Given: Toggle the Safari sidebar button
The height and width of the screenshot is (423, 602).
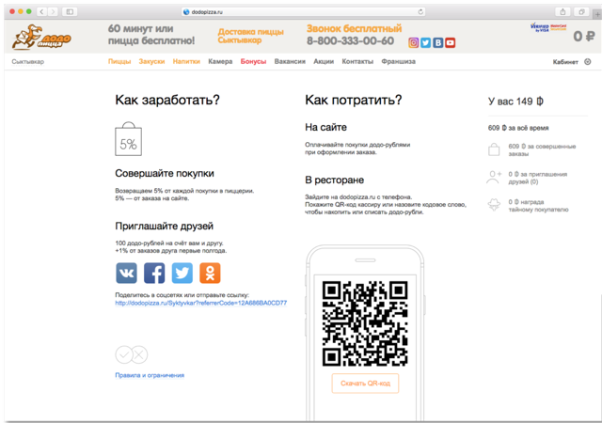Looking at the screenshot, I should pyautogui.click(x=70, y=12).
